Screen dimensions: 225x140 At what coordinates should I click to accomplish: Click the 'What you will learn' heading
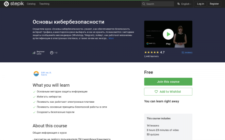click(51, 85)
